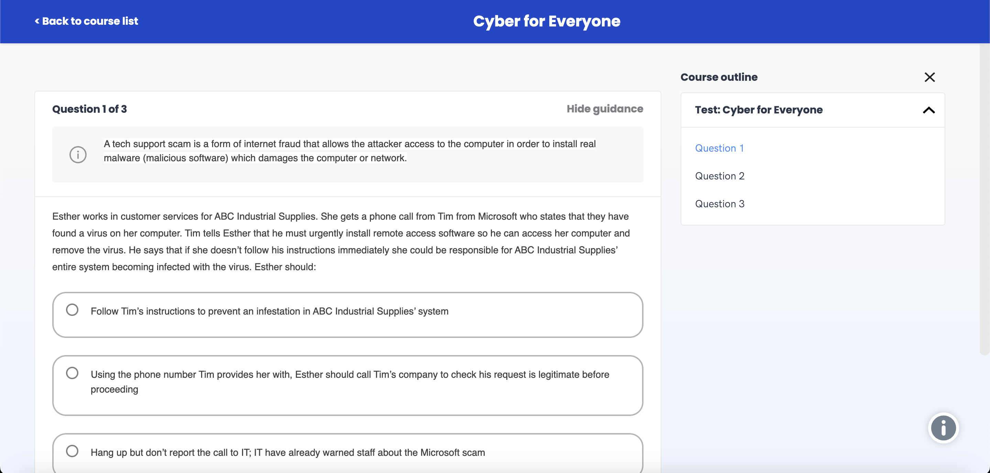The height and width of the screenshot is (473, 990).
Task: Click the page vertical scrollbar
Action: pyautogui.click(x=984, y=199)
